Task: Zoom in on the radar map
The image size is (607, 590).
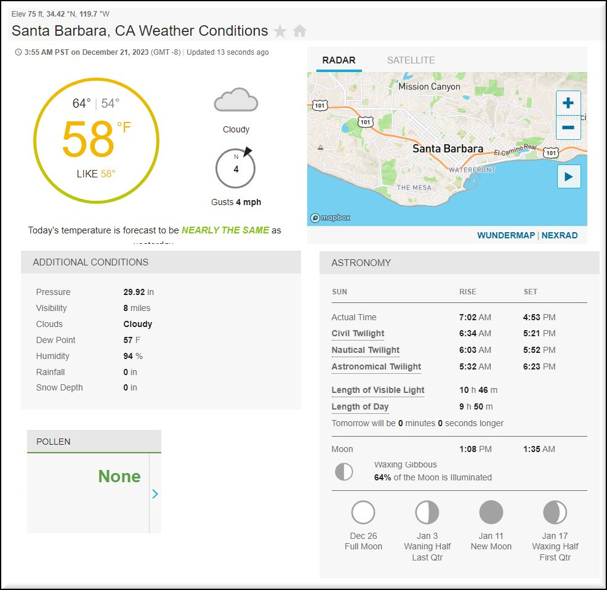Action: coord(568,103)
